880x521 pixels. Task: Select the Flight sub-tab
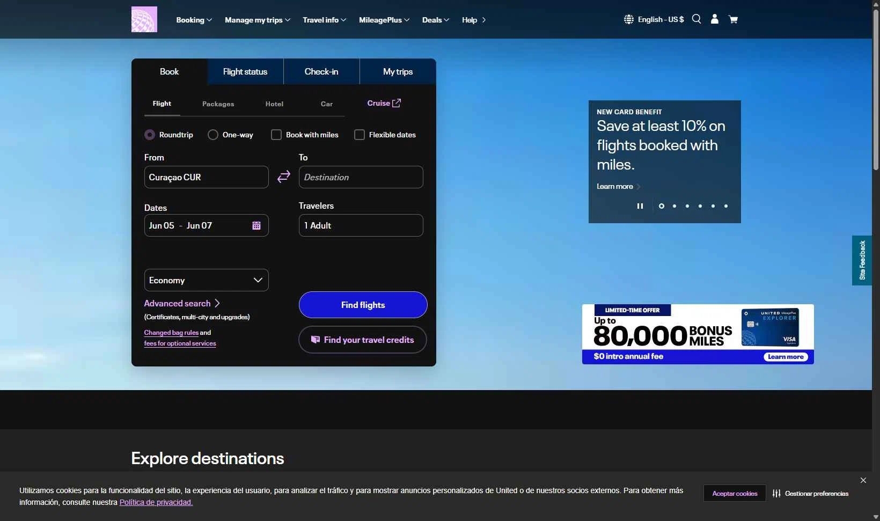click(x=162, y=104)
